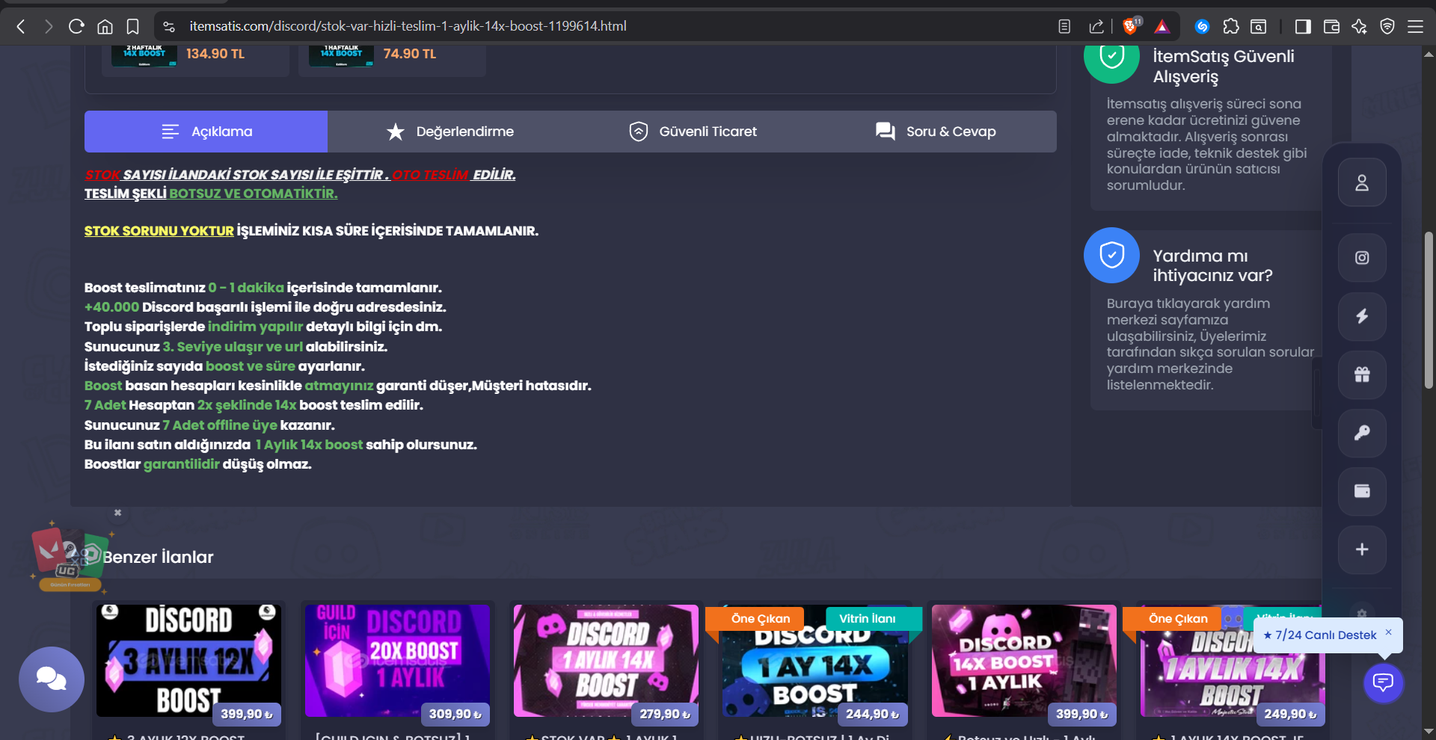
Task: Click the page vertical scrollbar thumb
Action: click(1429, 310)
